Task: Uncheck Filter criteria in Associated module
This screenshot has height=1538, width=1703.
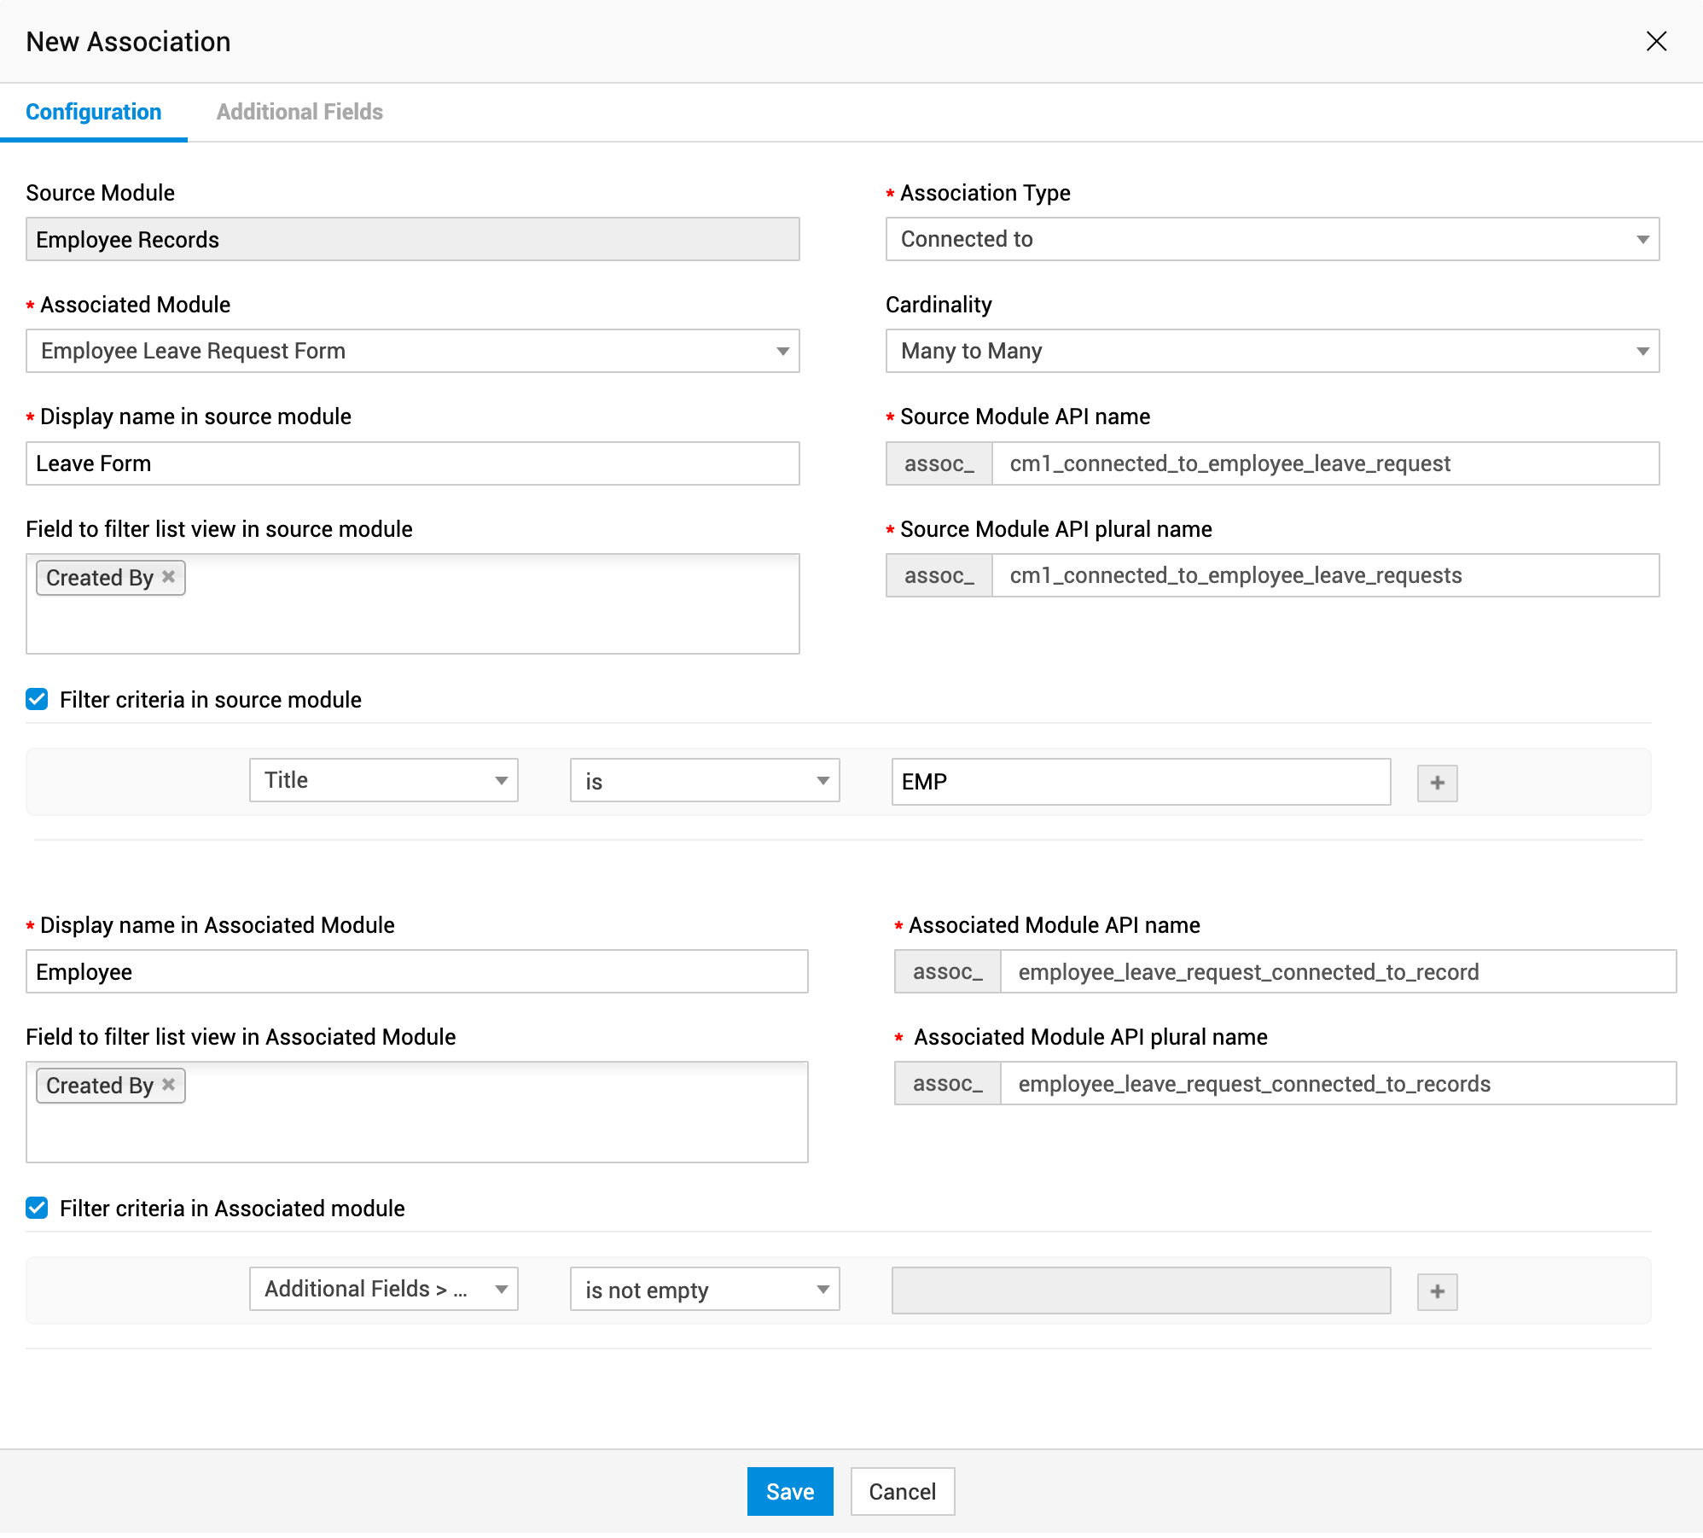Action: pos(37,1208)
